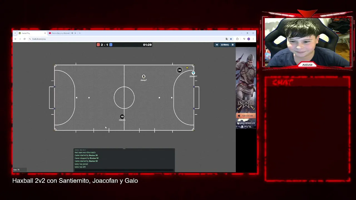Image resolution: width=356 pixels, height=200 pixels.
Task: Click the chat input field
Action: coord(124,170)
